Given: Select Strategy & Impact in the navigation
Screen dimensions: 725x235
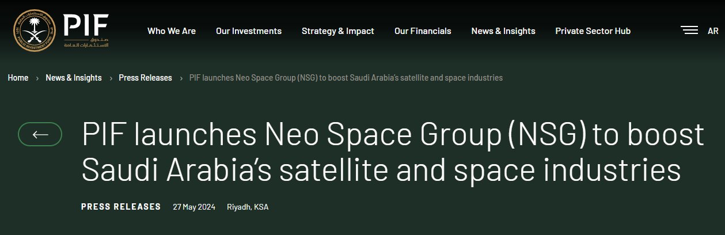Looking at the screenshot, I should (338, 31).
